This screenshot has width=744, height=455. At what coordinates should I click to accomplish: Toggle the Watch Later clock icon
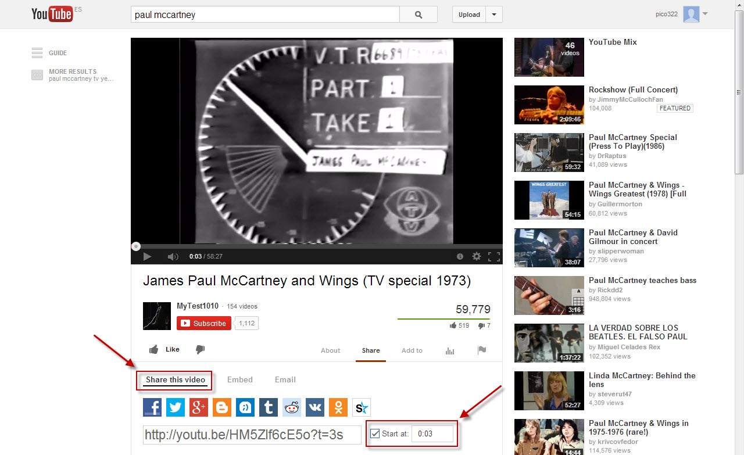pyautogui.click(x=460, y=256)
